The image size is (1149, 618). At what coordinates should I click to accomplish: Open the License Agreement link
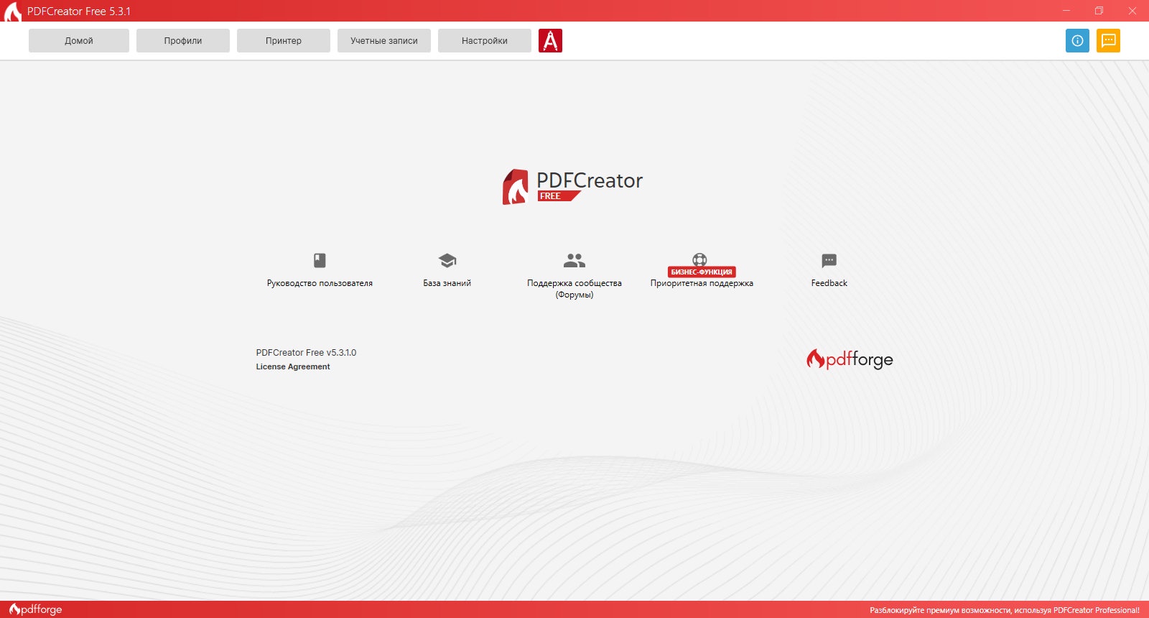coord(293,366)
